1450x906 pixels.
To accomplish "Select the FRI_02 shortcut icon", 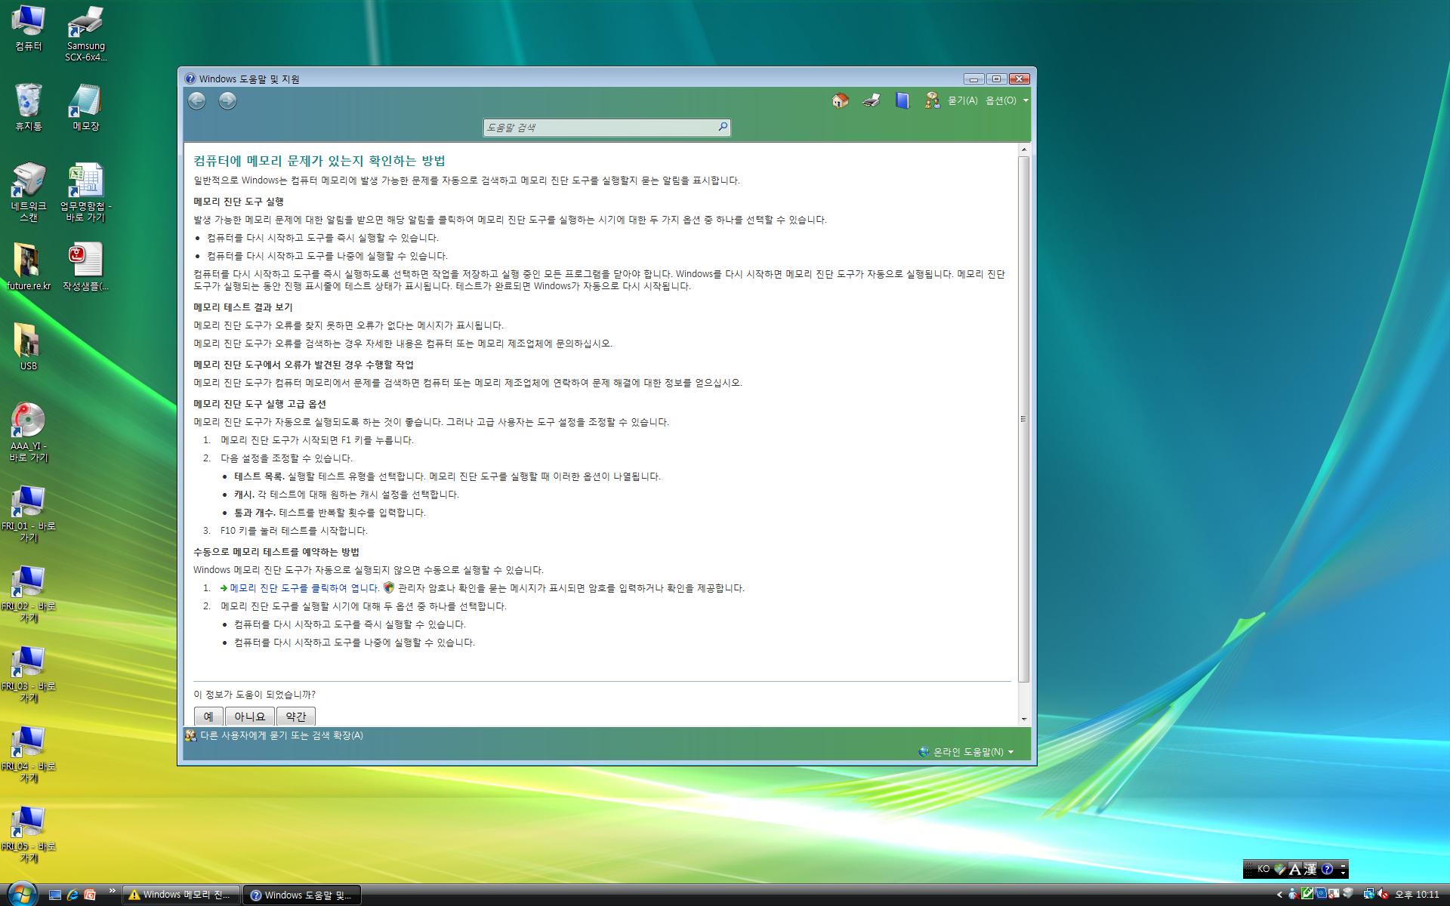I will coord(29,594).
